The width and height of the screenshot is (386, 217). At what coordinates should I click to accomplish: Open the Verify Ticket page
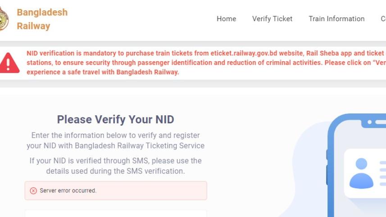click(x=272, y=18)
